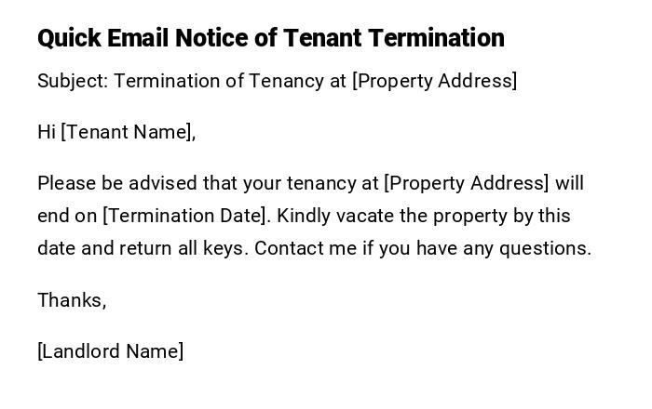Click the "Thanks," closing line

72,300
